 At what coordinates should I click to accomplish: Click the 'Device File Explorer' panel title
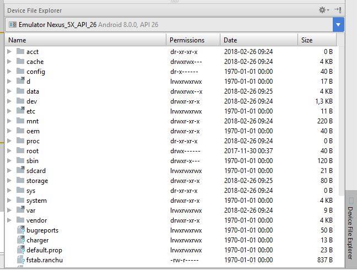pos(34,10)
